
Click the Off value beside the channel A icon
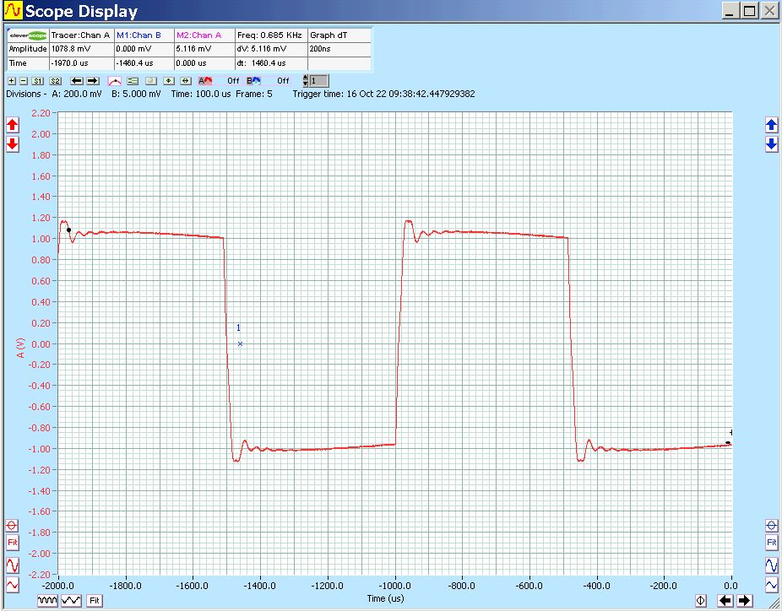pos(233,81)
